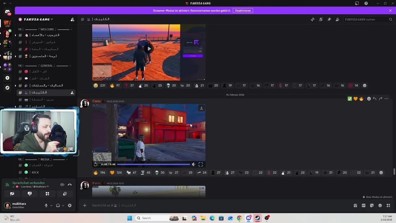Open attachment plus menu in message bar
The height and width of the screenshot is (223, 396).
click(x=85, y=205)
